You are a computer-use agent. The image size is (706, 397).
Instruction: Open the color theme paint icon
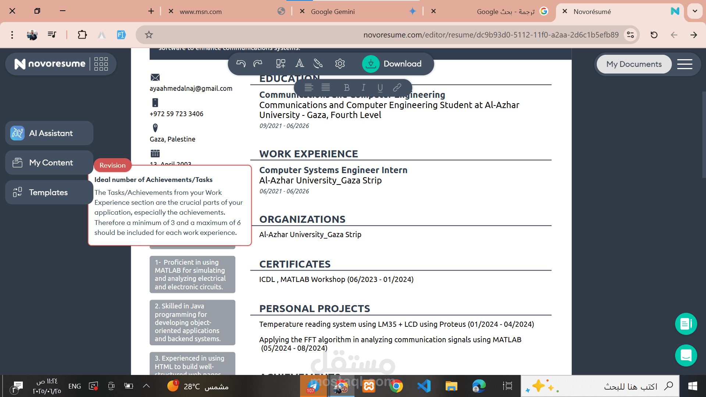click(318, 64)
